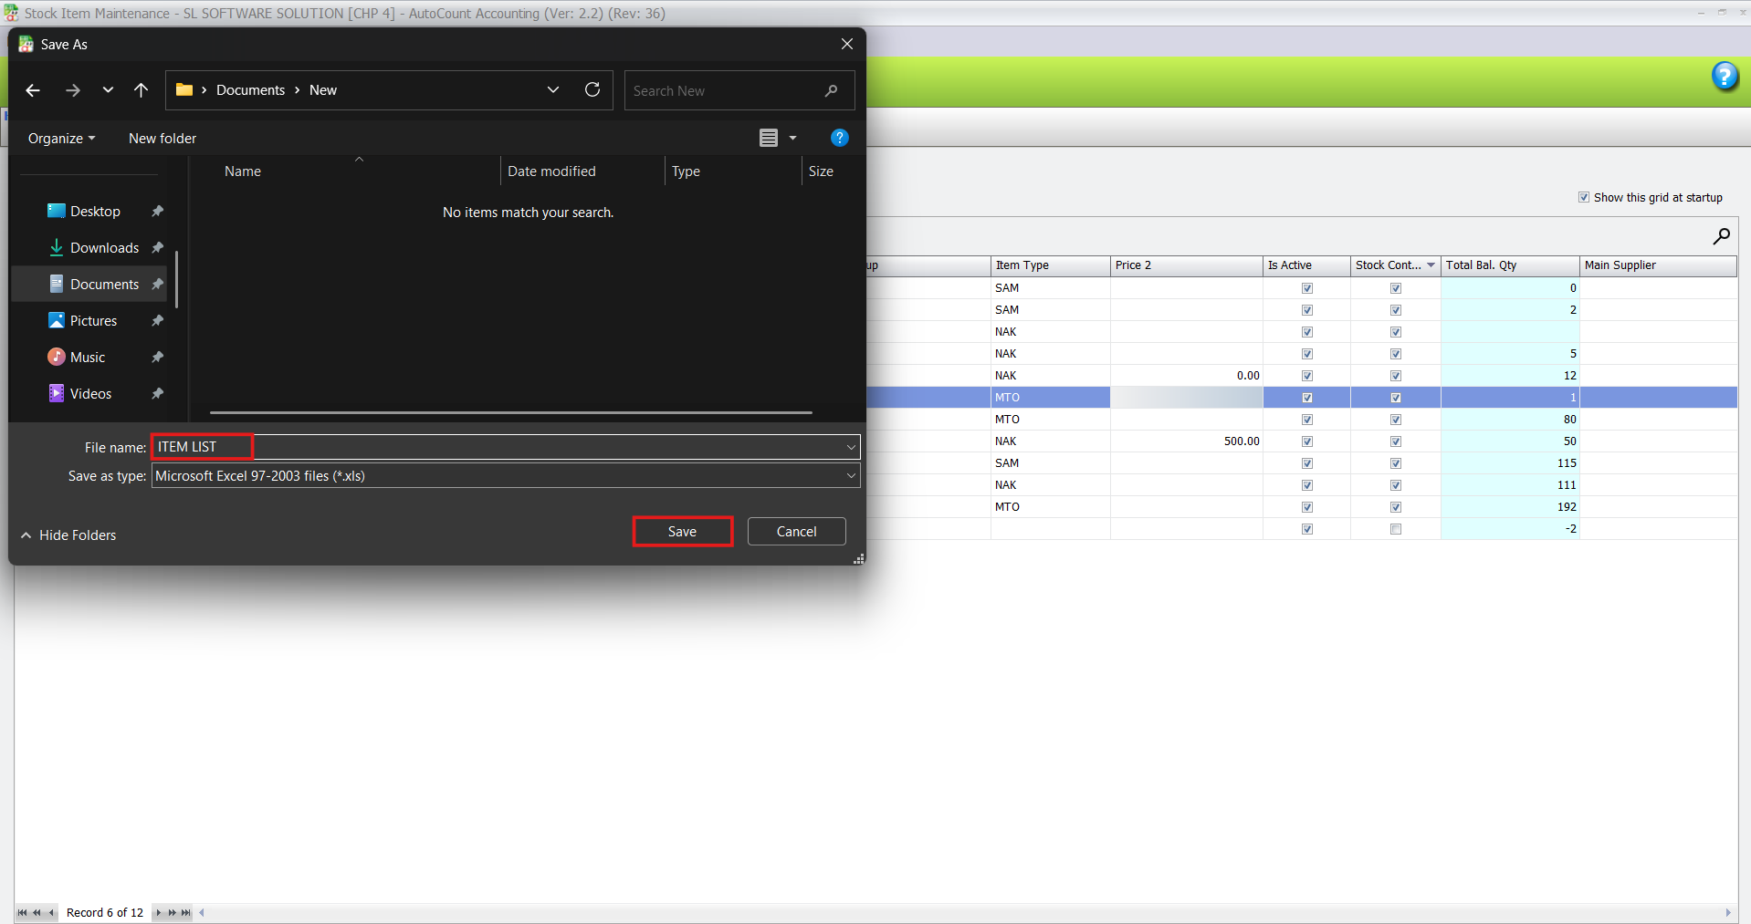Open the view options dropdown arrow
Screen dimensions: 1751x924
click(792, 139)
